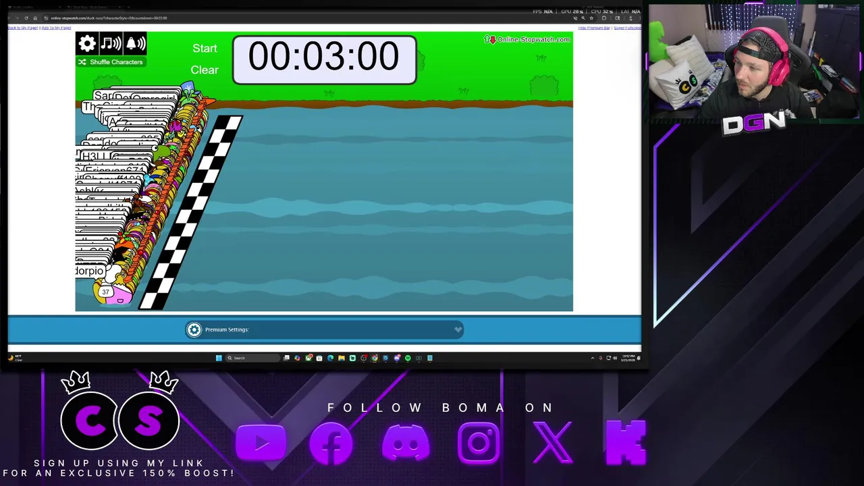The image size is (864, 486).
Task: Click the browser address bar URL
Action: 109,18
